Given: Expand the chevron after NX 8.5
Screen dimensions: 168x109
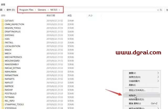Looking at the screenshot, I should [x=59, y=10].
